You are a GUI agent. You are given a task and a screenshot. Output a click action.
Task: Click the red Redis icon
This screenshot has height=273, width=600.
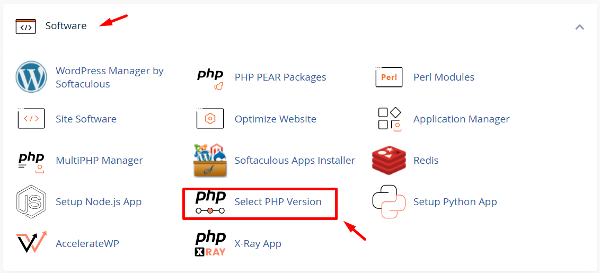click(389, 161)
